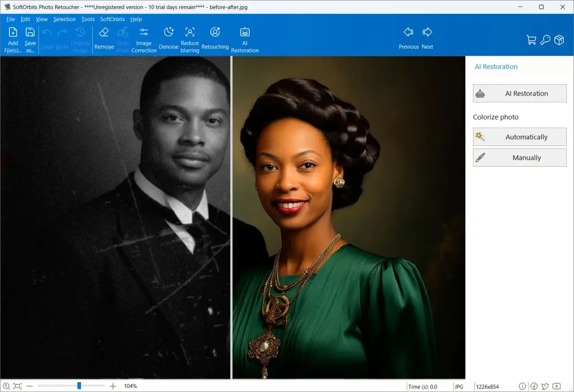Open the SoftOrbits menu

pyautogui.click(x=112, y=19)
